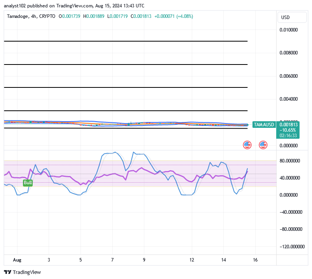The height and width of the screenshot is (279, 312).
Task: Click the left US flag economic event icon
Action: click(x=247, y=145)
